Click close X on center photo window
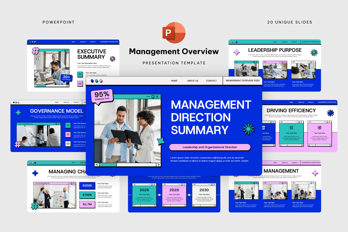This screenshot has height=232, width=348. [x=157, y=97]
